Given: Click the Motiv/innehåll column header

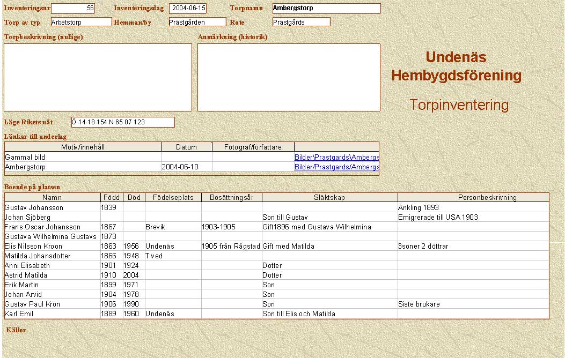Looking at the screenshot, I should point(83,147).
